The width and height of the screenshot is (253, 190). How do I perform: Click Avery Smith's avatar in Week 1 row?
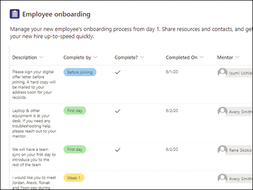click(222, 178)
